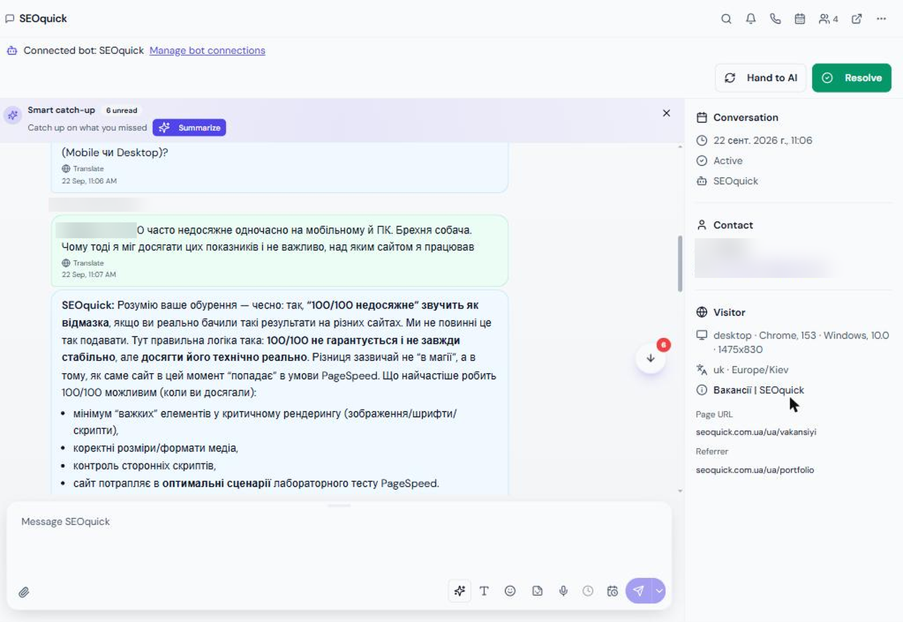Click the 6 unread badge

pyautogui.click(x=122, y=110)
